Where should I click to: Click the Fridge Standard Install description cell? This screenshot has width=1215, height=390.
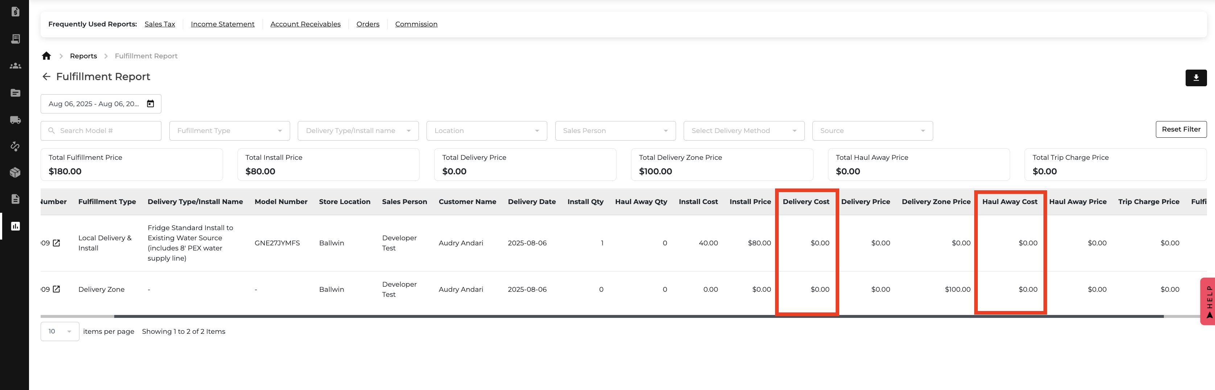190,243
